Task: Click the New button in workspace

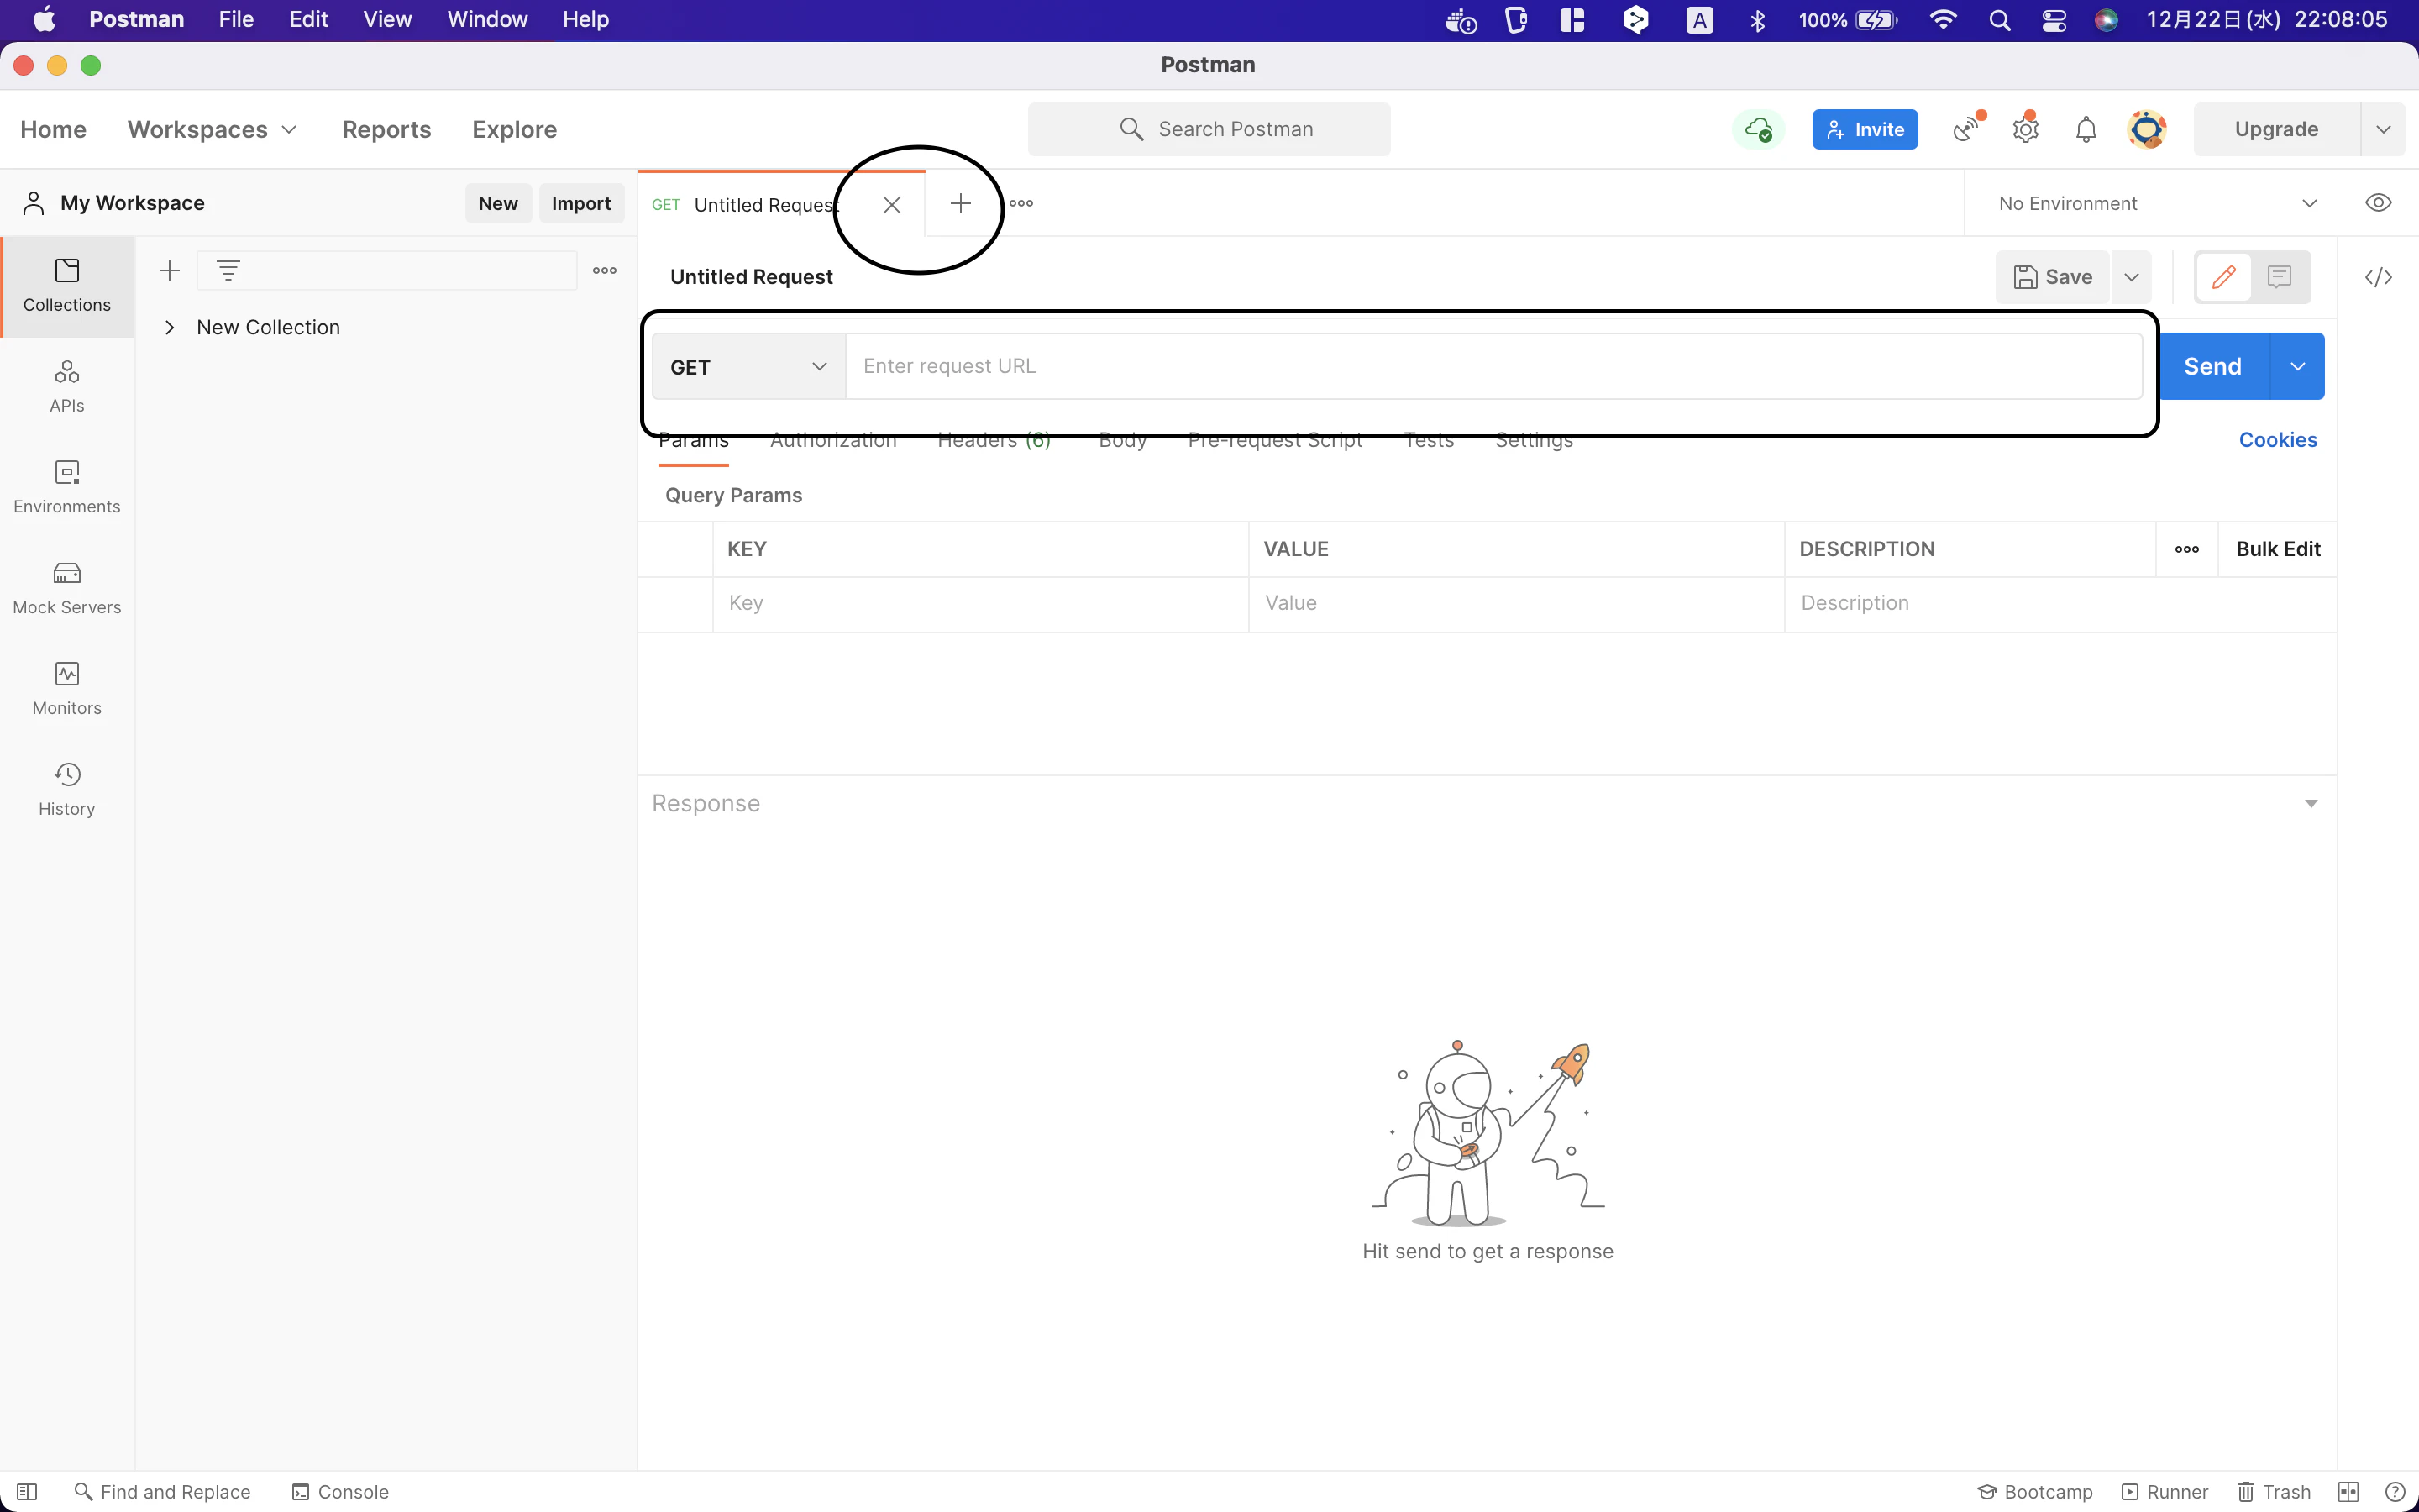Action: [x=498, y=203]
